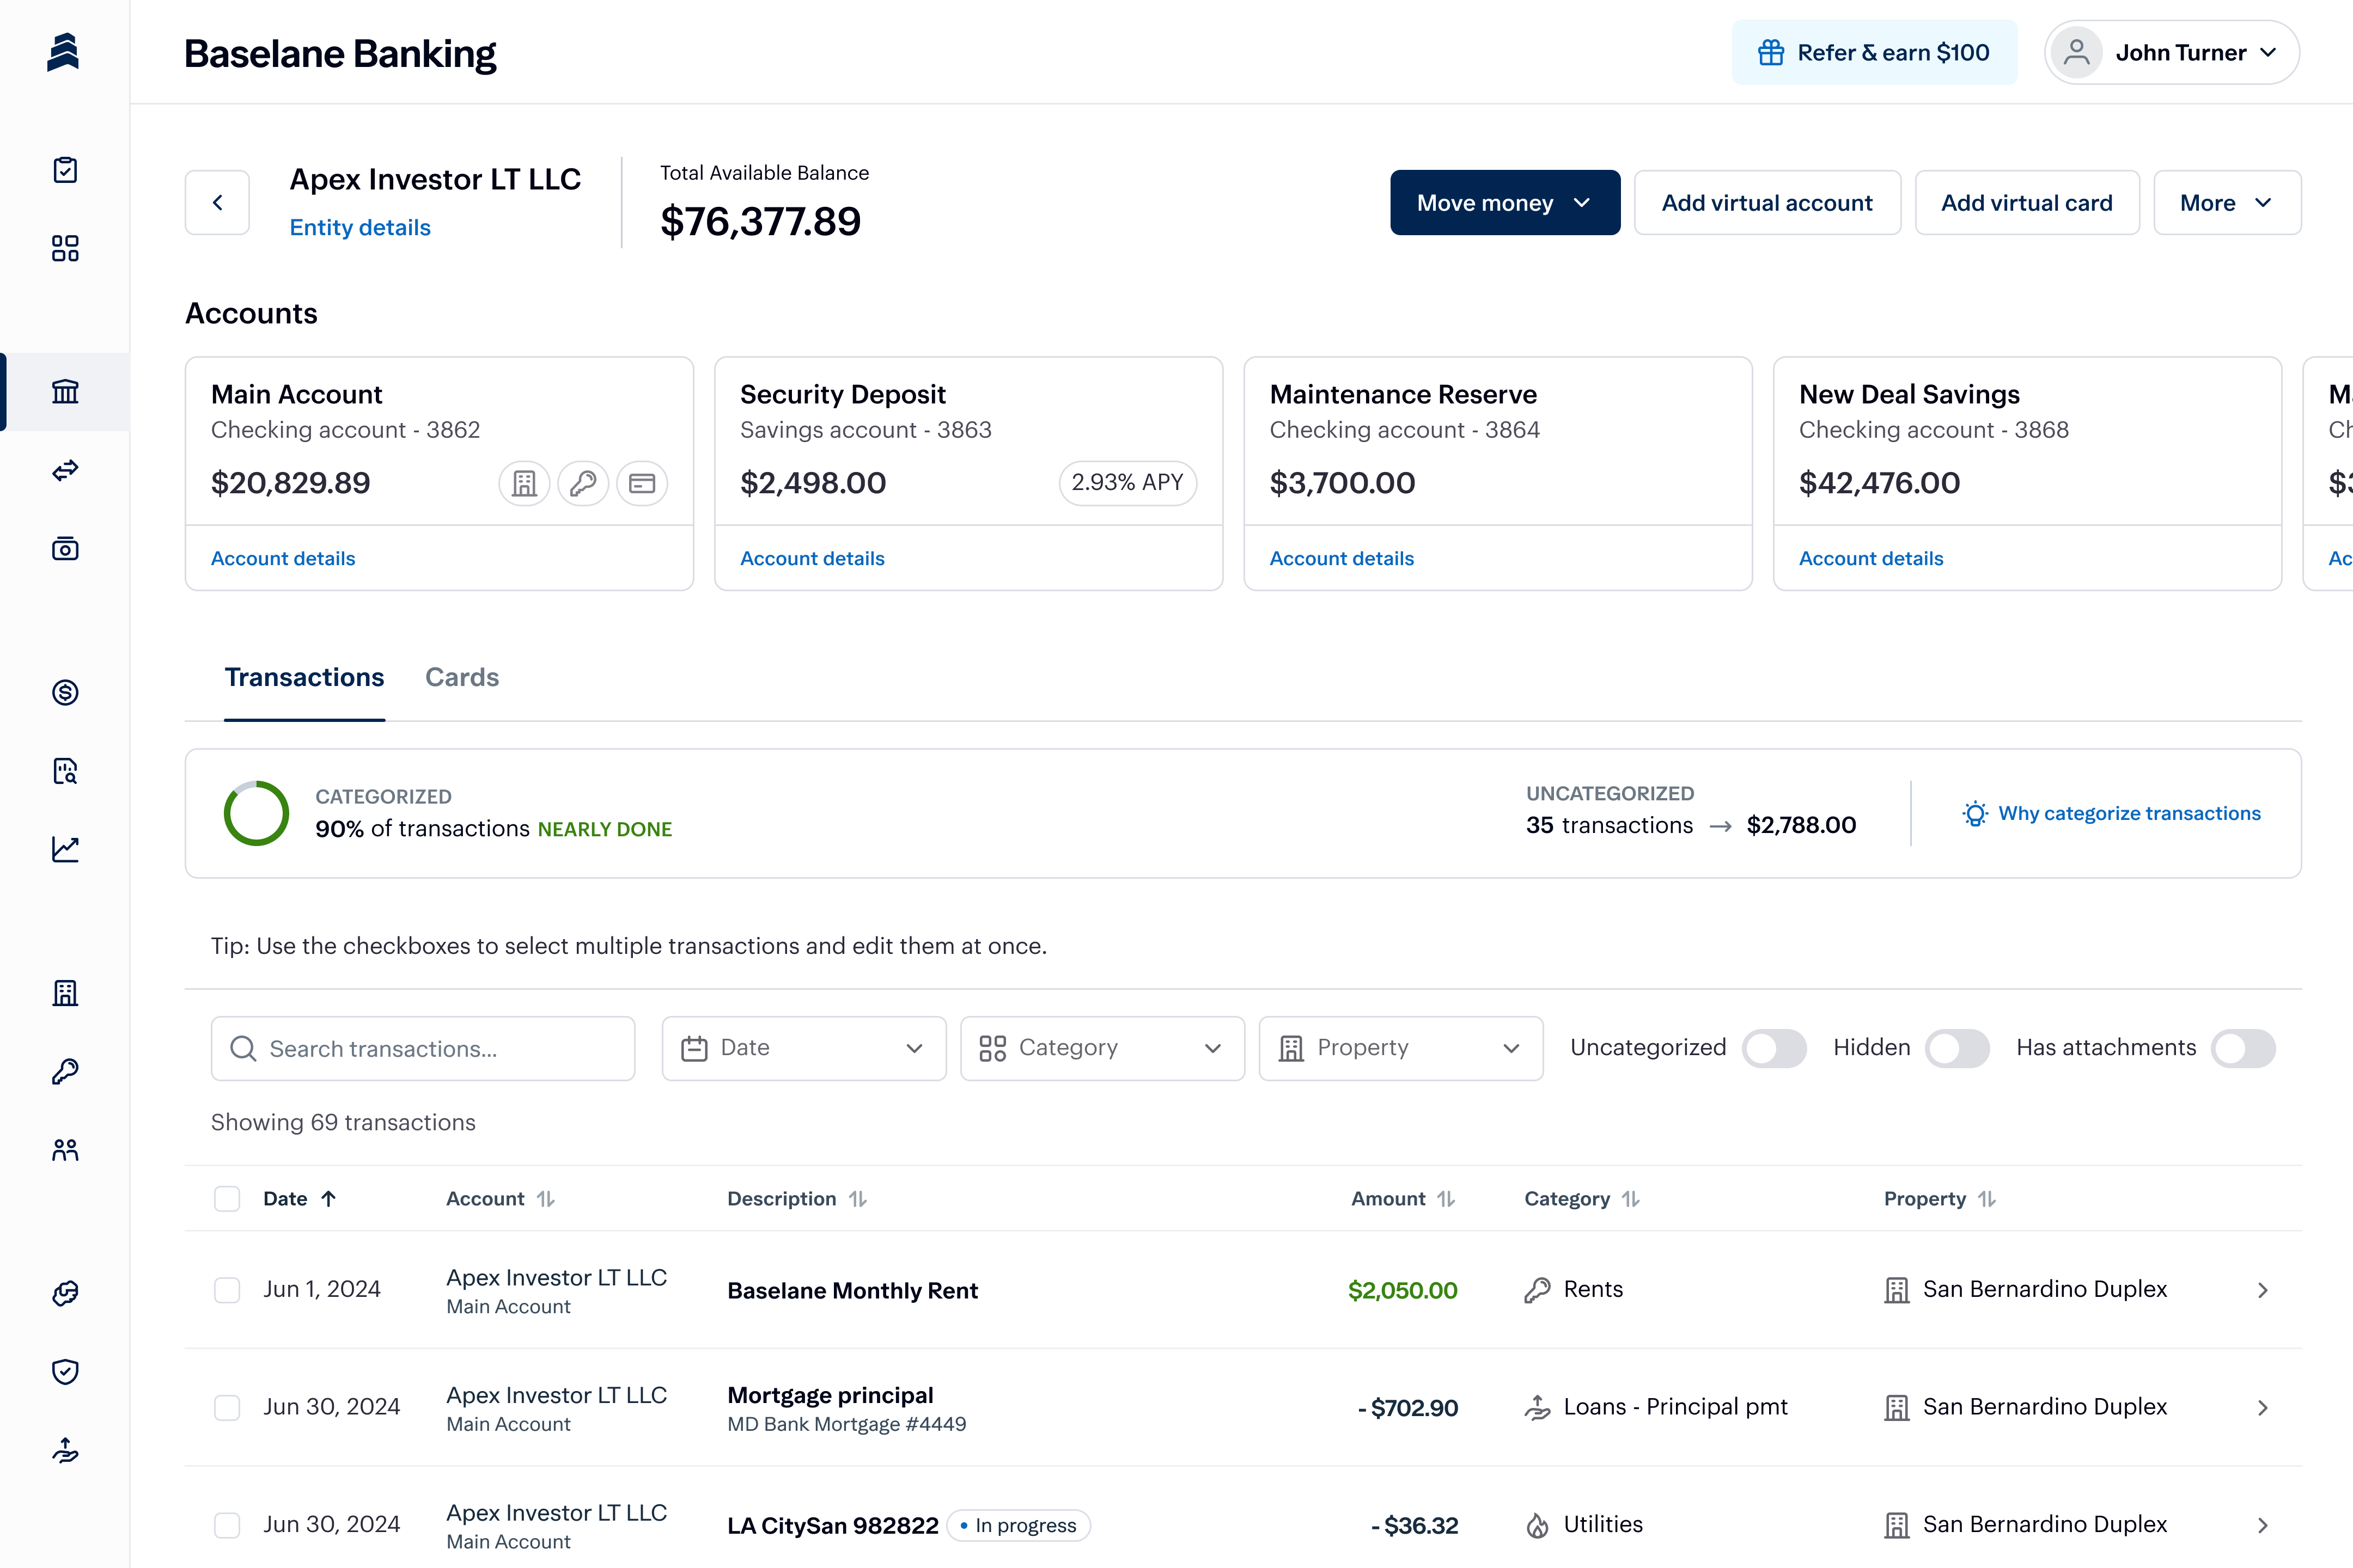
Task: Click the categorized progress ring indicator
Action: [x=256, y=813]
